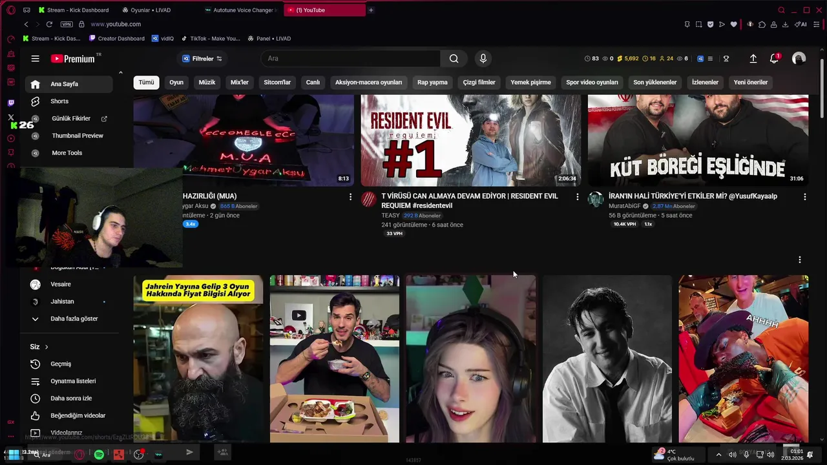
Task: Select the Müzik filter chip
Action: [207, 83]
